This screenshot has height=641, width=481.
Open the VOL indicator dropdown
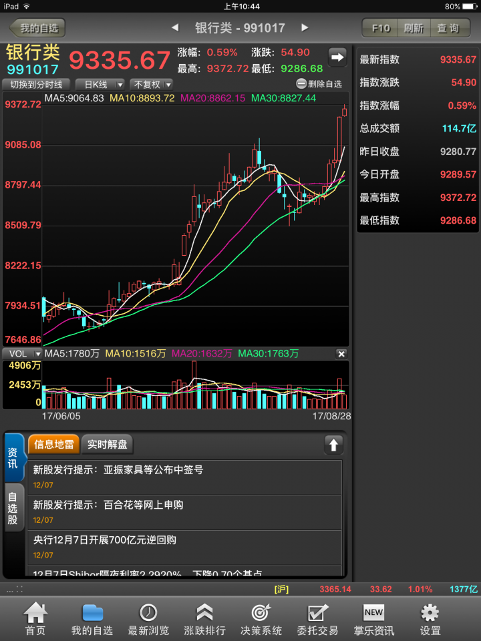pyautogui.click(x=23, y=354)
